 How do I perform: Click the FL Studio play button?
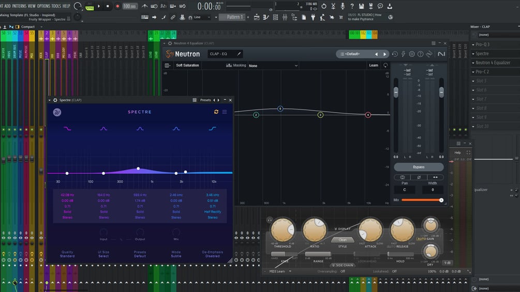tap(99, 6)
